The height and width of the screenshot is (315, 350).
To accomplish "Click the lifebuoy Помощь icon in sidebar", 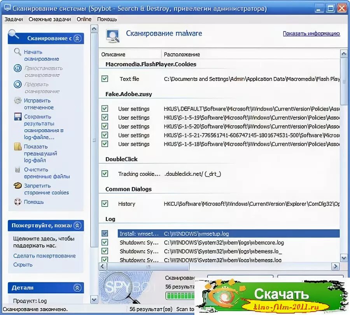I will 17,202.
